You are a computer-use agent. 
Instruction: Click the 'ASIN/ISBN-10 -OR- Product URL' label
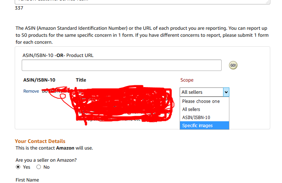pyautogui.click(x=58, y=55)
